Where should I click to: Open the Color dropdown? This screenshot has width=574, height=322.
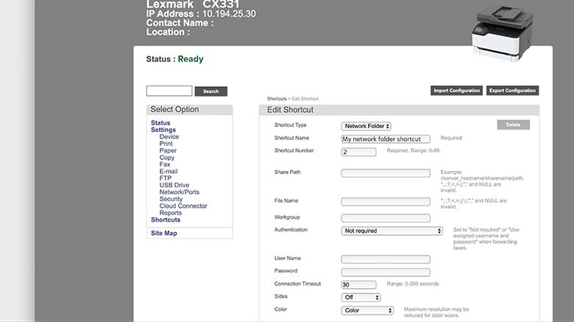361,310
